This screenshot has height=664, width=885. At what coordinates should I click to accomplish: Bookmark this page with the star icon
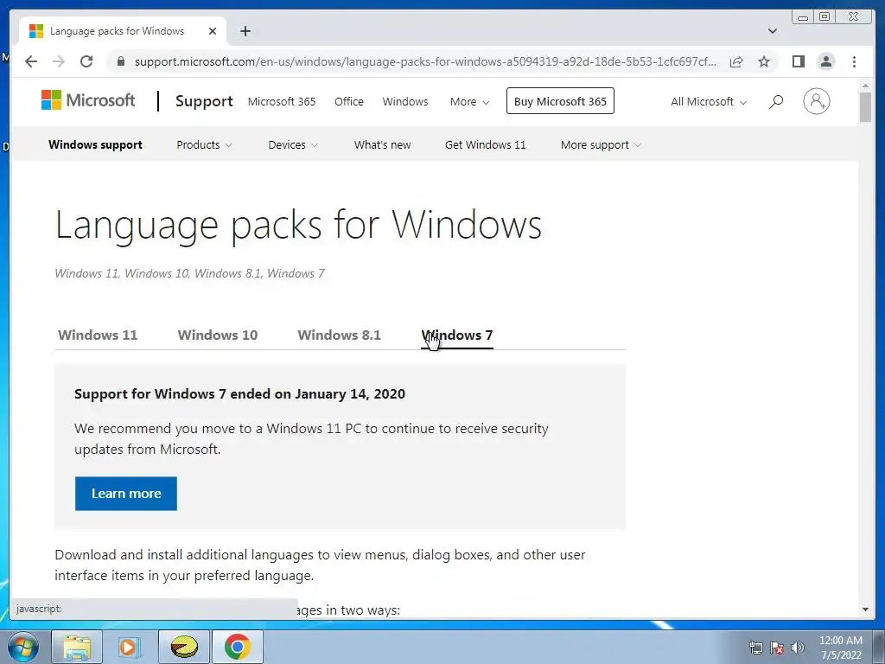point(764,61)
